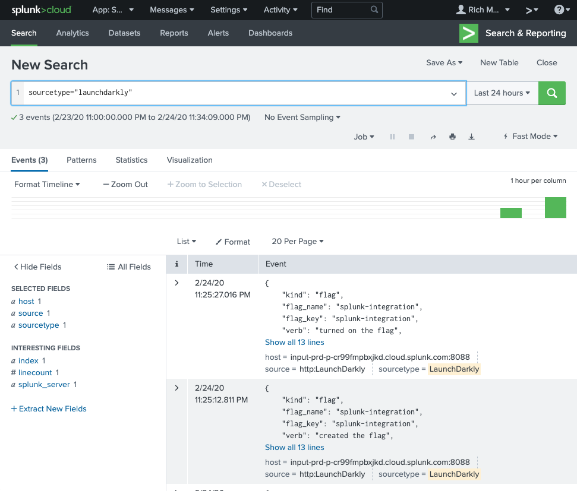This screenshot has width=577, height=491.
Task: Switch to the Patterns tab
Action: coord(81,160)
